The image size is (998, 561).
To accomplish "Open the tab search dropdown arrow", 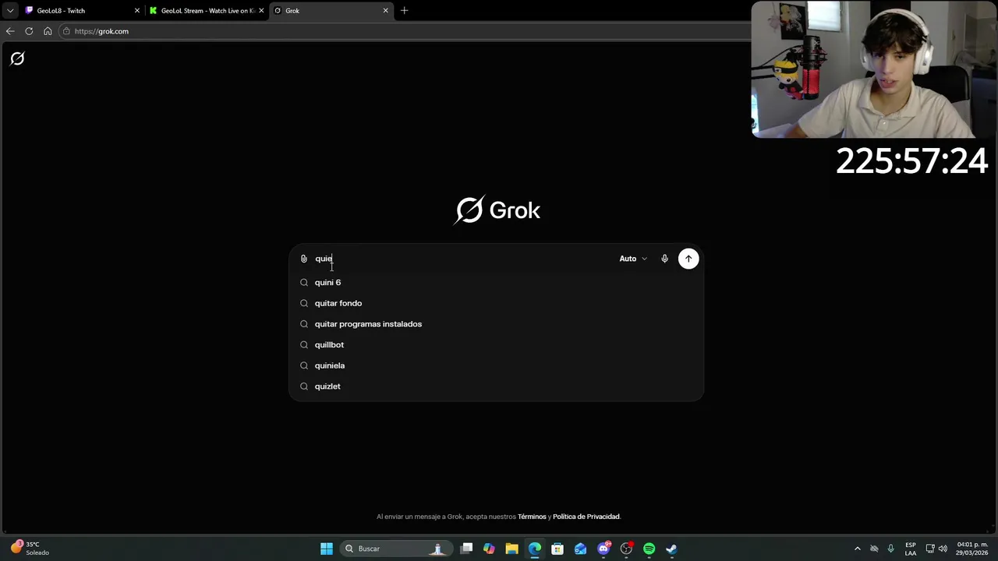I will [x=10, y=11].
